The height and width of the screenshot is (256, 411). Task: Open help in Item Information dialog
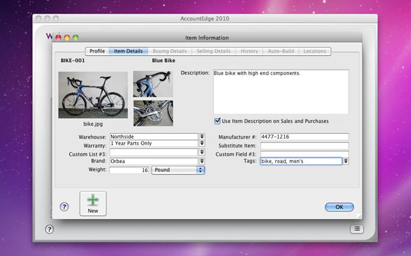[64, 207]
